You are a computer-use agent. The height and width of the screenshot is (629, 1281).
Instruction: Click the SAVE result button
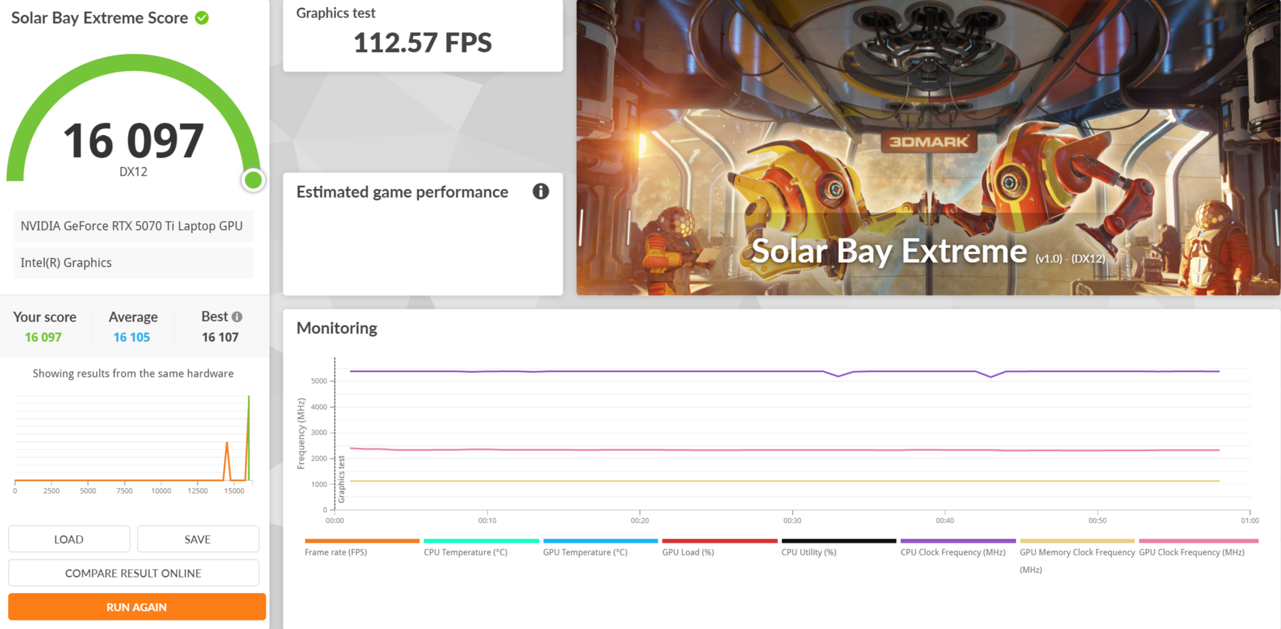pos(198,539)
